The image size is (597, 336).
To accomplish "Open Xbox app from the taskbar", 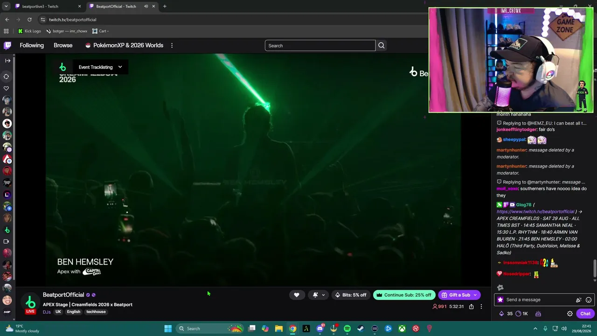I will tap(402, 329).
